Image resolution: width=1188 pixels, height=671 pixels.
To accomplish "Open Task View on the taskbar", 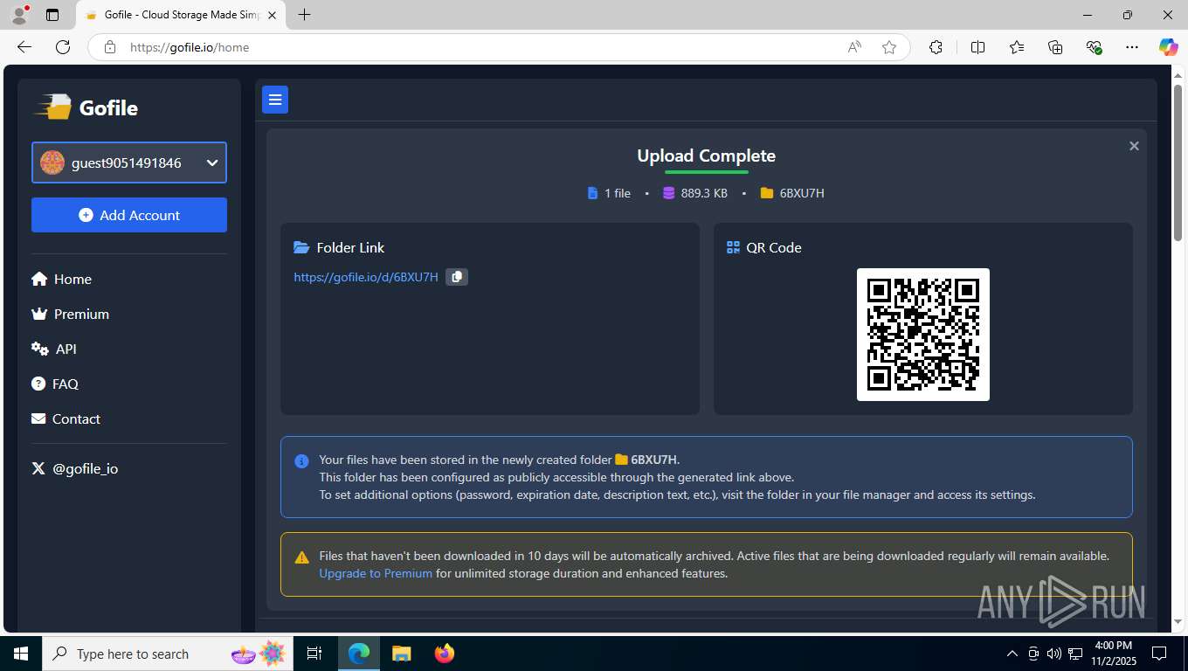I will 314,654.
